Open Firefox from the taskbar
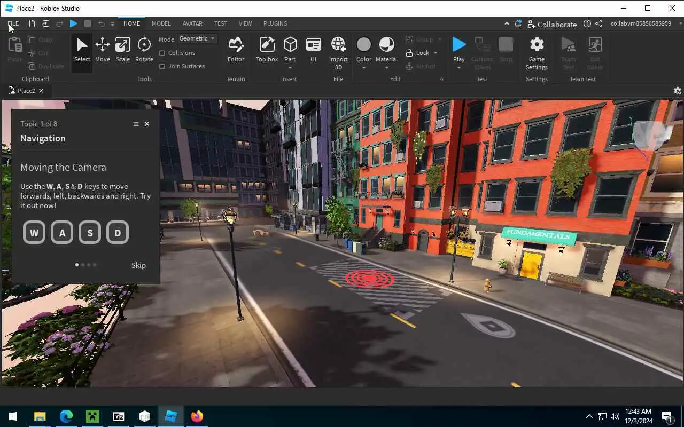 (x=197, y=416)
